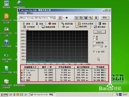Click yellow swatch for 512 bytes row
The width and height of the screenshot is (129, 97).
click(22, 70)
